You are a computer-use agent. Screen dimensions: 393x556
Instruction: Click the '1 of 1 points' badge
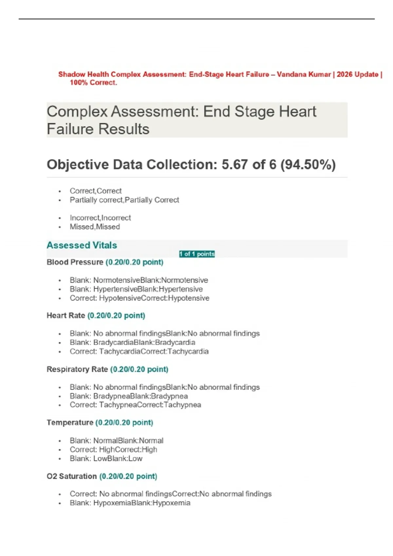pos(197,254)
